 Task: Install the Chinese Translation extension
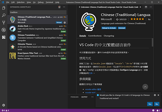[x=63, y=41]
